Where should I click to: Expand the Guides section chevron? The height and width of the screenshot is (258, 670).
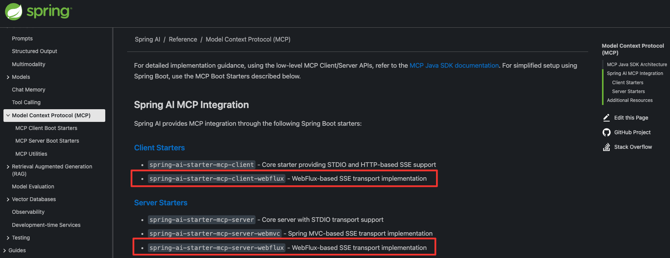click(x=5, y=250)
